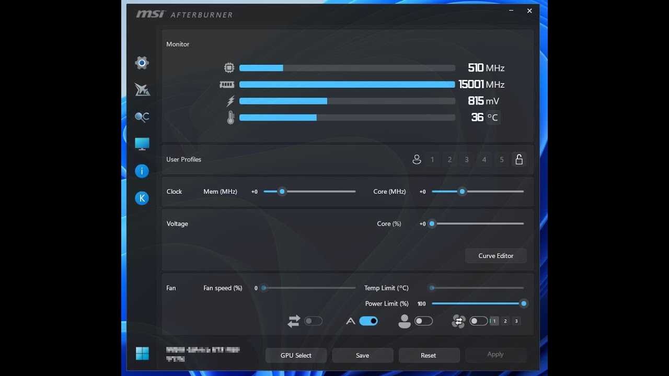The width and height of the screenshot is (669, 376).
Task: Click the 'User Profiles' label
Action: [183, 159]
